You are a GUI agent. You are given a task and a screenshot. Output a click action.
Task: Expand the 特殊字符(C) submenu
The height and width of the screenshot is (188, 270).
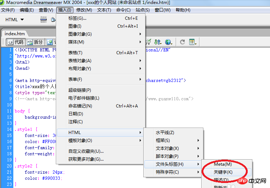coord(174,172)
